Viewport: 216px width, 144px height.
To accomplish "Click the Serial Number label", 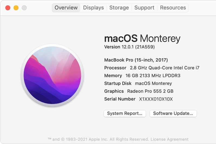I will 120,99.
